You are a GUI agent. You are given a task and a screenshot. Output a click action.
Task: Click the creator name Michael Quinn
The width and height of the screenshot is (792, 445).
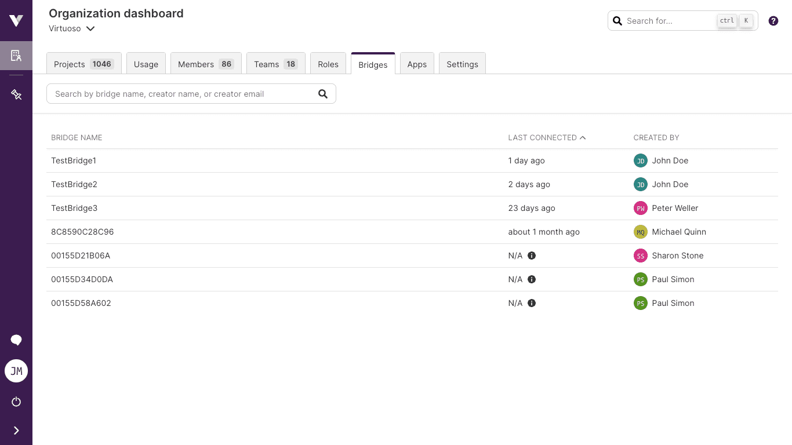click(x=679, y=232)
